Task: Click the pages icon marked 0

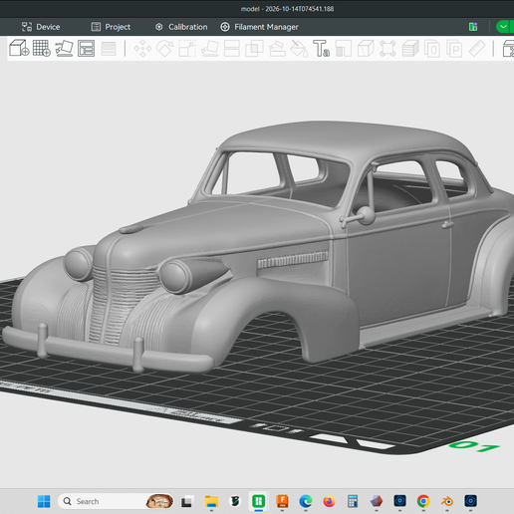Action: (432, 49)
